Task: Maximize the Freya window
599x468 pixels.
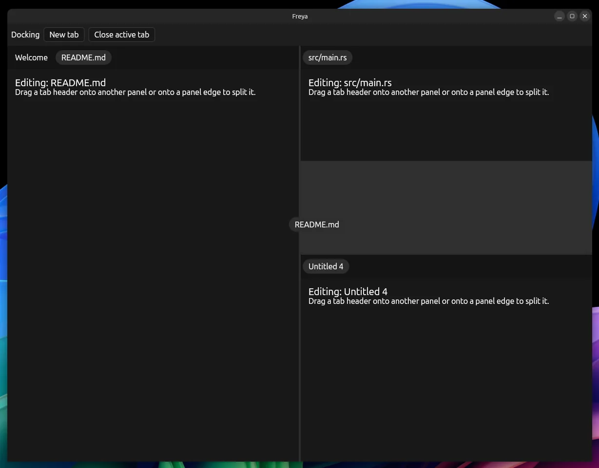Action: tap(572, 16)
